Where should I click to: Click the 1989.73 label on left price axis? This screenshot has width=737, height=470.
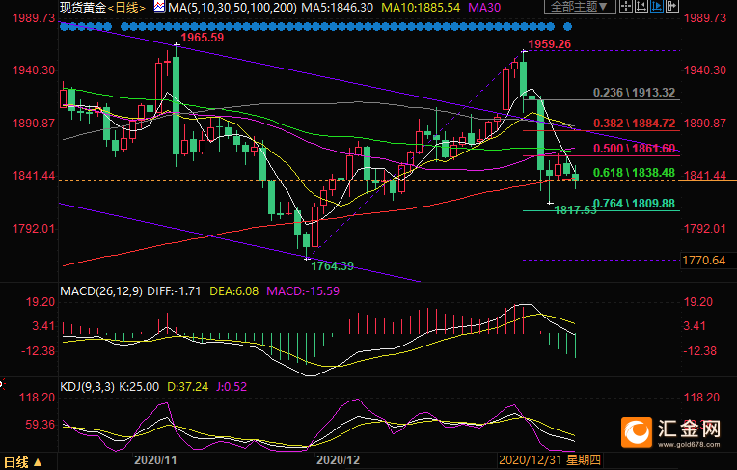click(34, 18)
